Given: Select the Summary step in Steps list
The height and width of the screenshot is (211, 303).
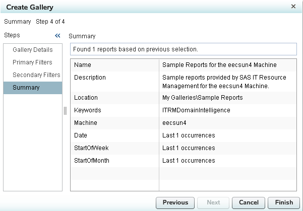Looking at the screenshot, I should pos(33,88).
